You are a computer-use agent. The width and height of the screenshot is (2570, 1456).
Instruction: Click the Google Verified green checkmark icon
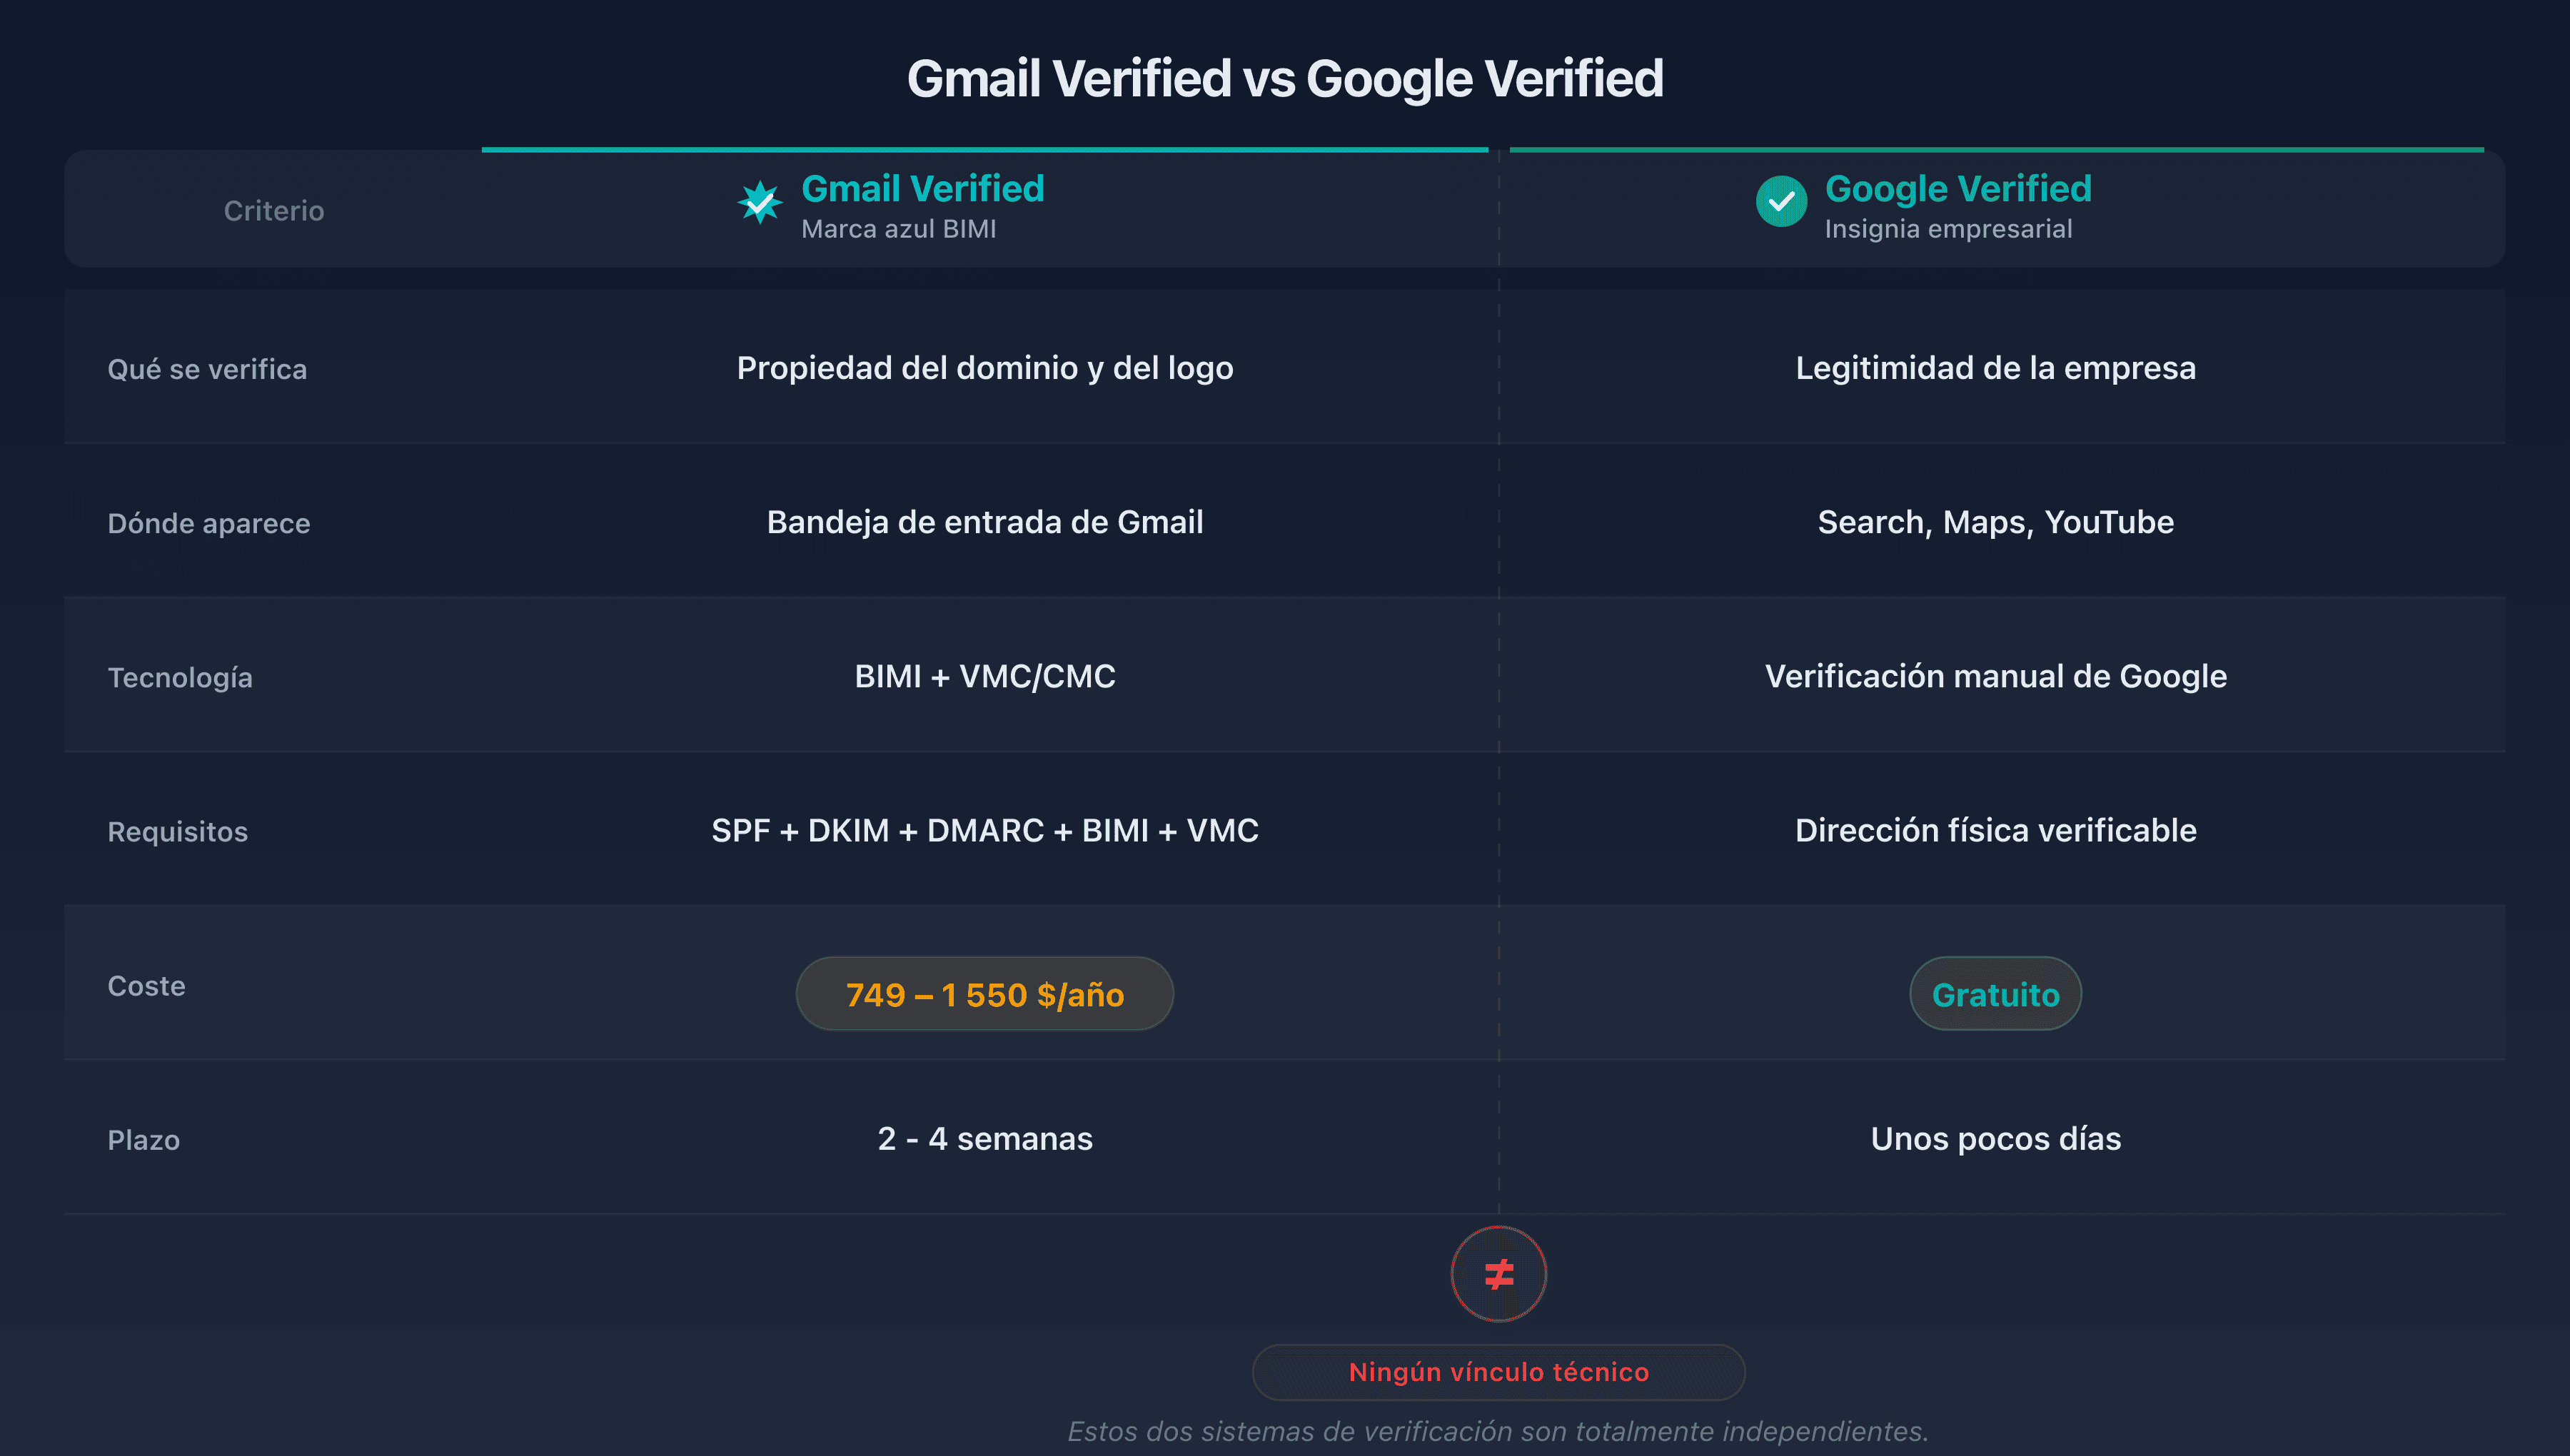tap(1781, 202)
